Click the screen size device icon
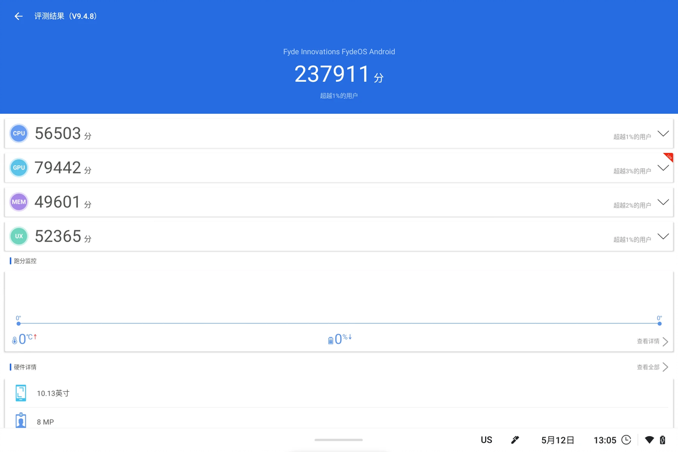The image size is (678, 452). (x=20, y=393)
